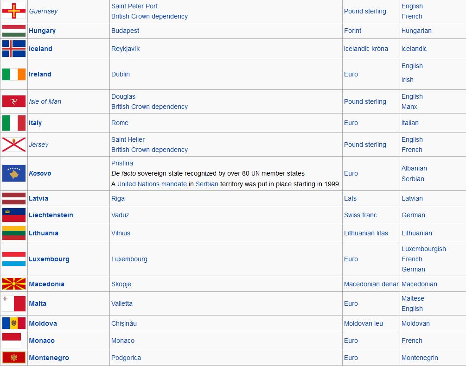The width and height of the screenshot is (466, 366).
Task: Select the Macedonian sun flag
Action: [x=14, y=284]
